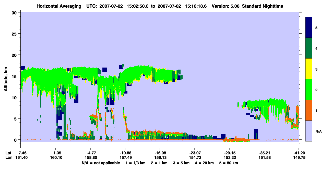Click the 'Lat' row label
Screen dimensions: 332x170
pos(8,153)
